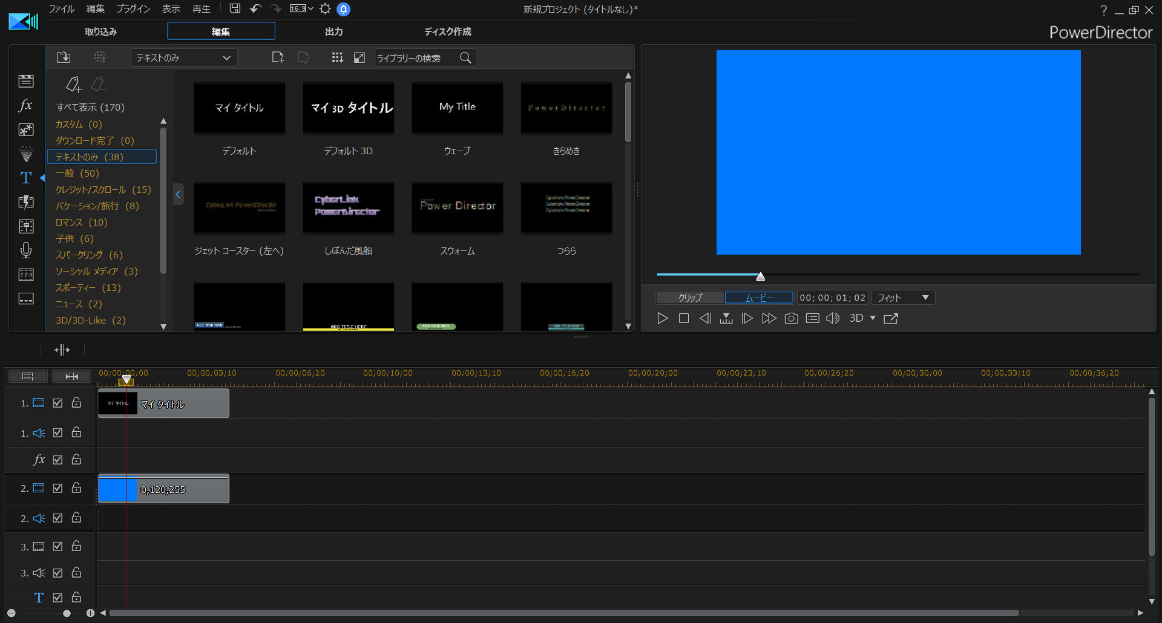Select the デフォルト 3D title template thumbnail
The height and width of the screenshot is (623, 1162).
click(349, 108)
